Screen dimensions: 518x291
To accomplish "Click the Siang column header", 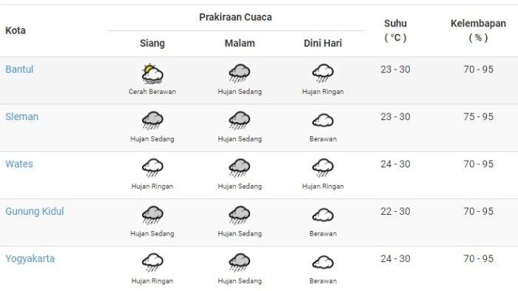I will point(152,44).
